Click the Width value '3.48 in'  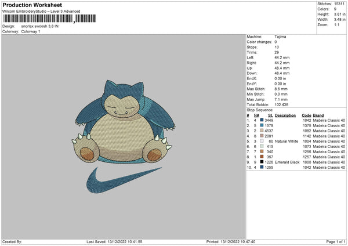(339, 20)
